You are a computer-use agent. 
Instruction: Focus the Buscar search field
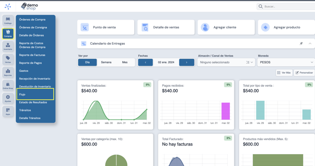[x=286, y=6]
